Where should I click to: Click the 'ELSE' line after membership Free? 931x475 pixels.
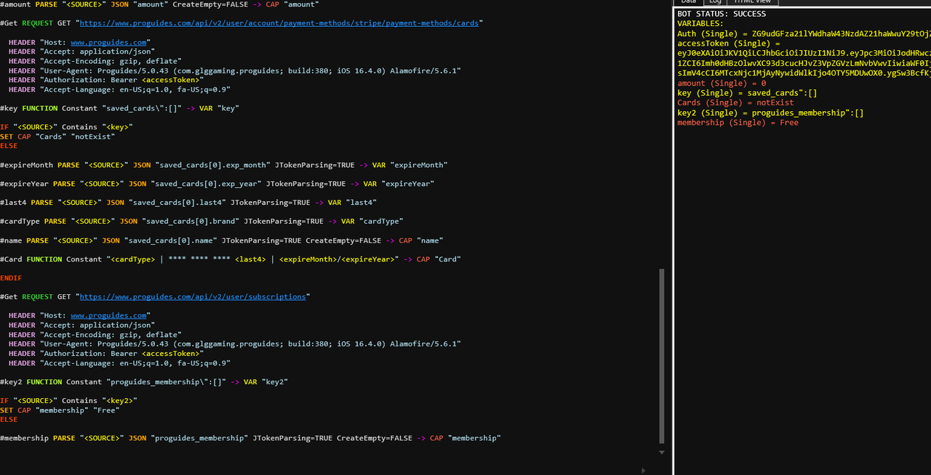9,420
